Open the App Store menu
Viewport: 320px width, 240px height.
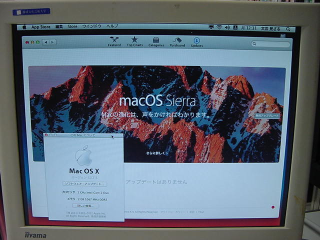pyautogui.click(x=41, y=27)
